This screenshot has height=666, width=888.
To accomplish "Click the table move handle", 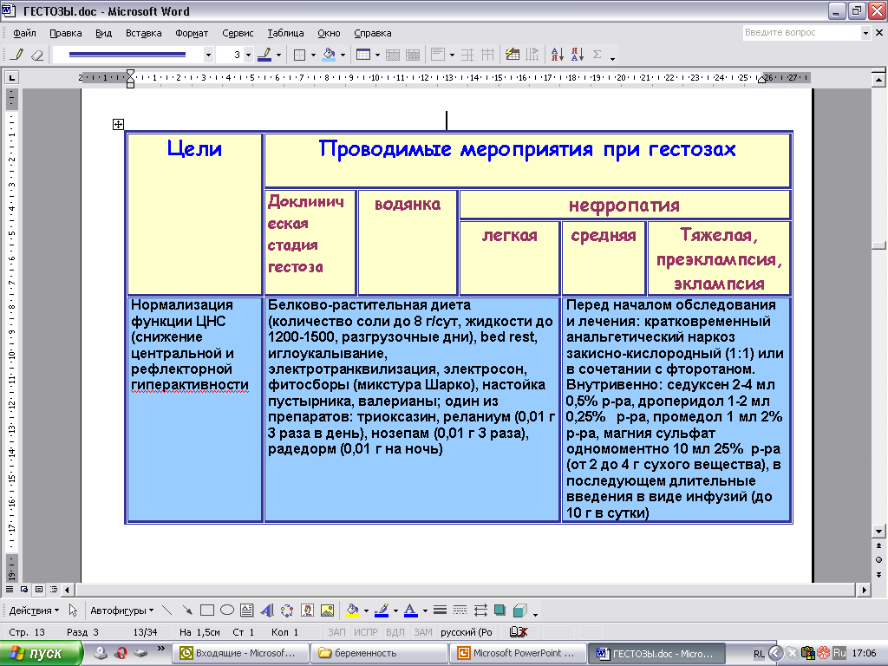I will tap(118, 124).
